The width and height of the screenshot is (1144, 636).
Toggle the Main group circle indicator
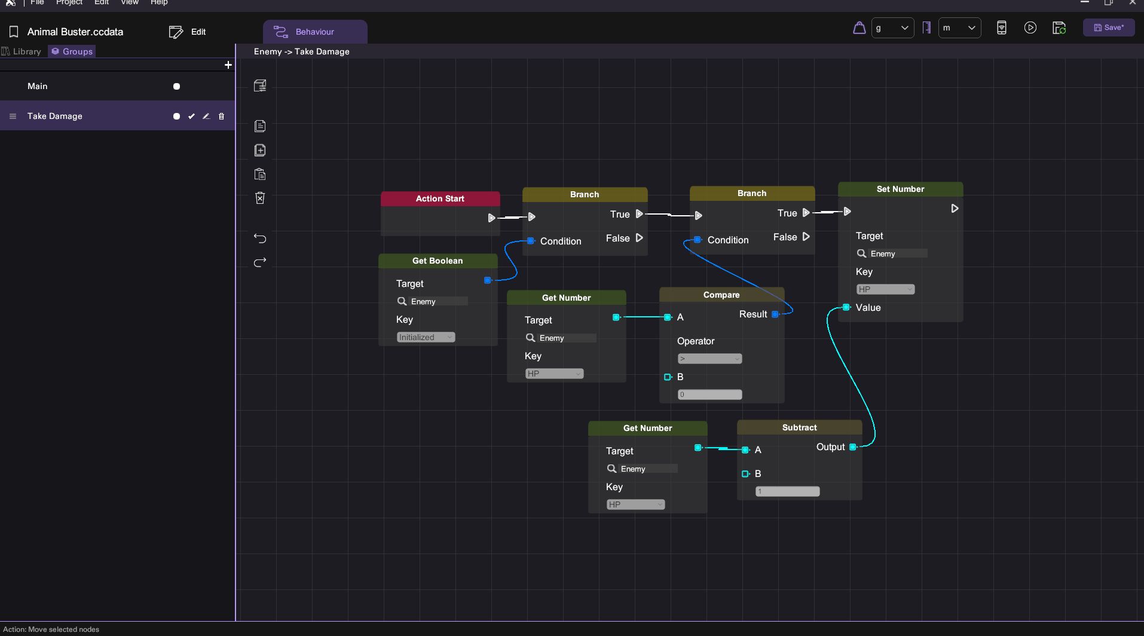click(176, 86)
